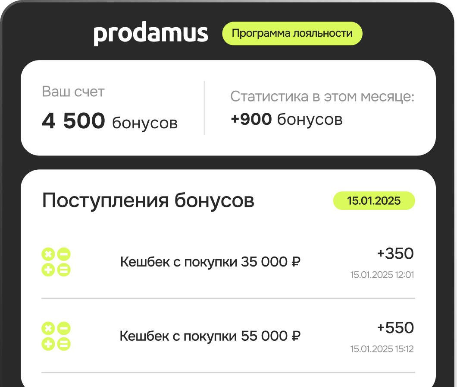Click the plus circle in the 35 000 ₽ cashback icon
This screenshot has width=457, height=387.
48,270
